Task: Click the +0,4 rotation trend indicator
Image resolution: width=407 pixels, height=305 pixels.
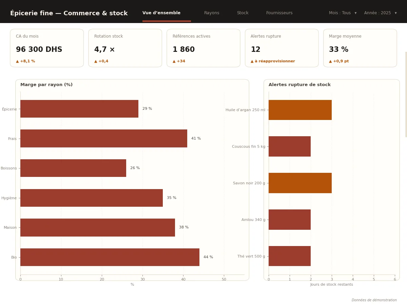Action: (x=101, y=61)
